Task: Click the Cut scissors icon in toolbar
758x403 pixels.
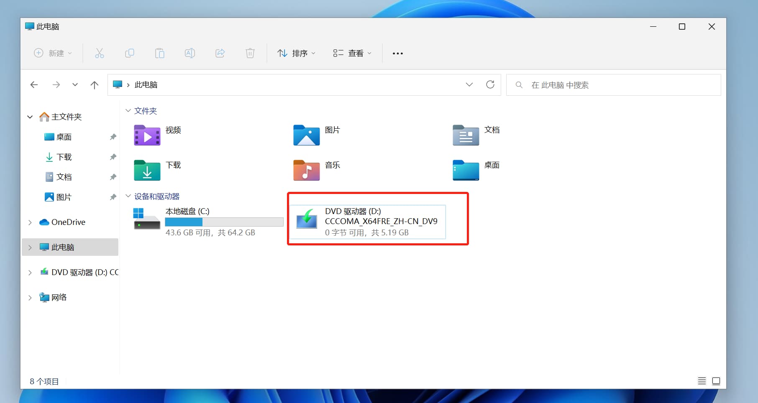Action: (99, 53)
